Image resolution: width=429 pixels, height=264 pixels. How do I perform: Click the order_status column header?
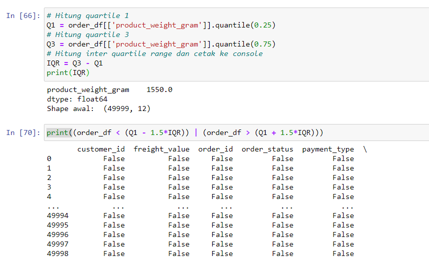[x=267, y=149]
